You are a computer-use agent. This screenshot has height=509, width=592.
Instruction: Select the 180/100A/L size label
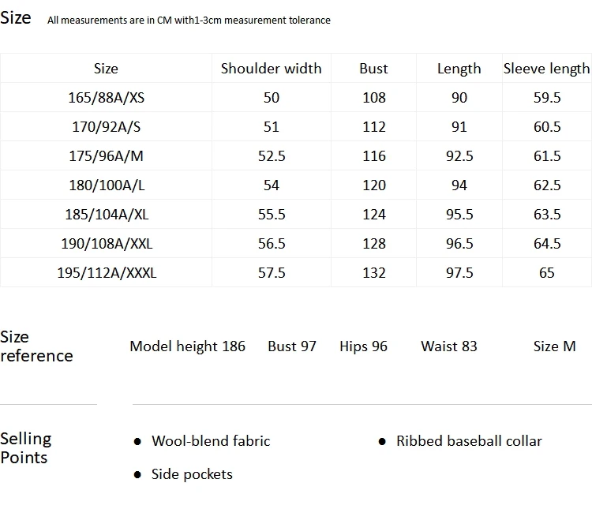coord(107,185)
